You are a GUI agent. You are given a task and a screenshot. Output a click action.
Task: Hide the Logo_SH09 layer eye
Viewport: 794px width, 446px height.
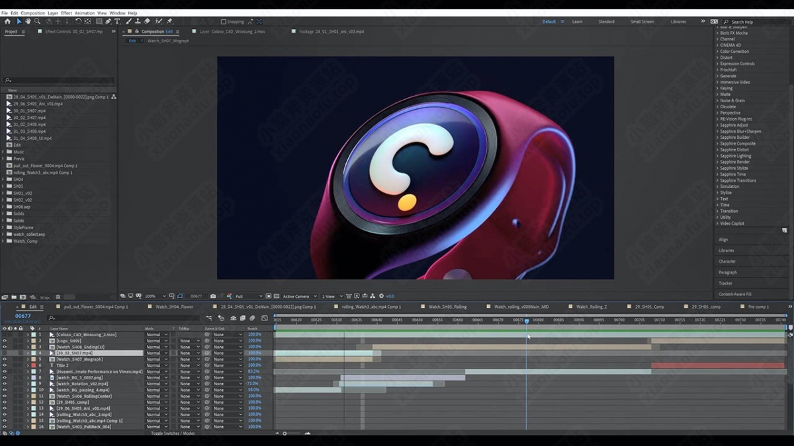point(5,341)
